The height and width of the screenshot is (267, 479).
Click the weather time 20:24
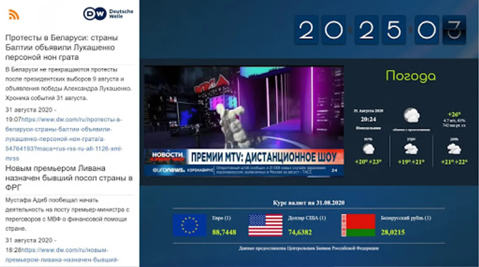coord(368,119)
